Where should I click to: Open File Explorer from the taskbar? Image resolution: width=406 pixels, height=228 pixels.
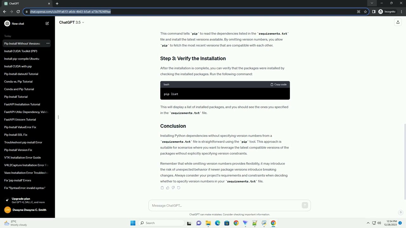208,223
